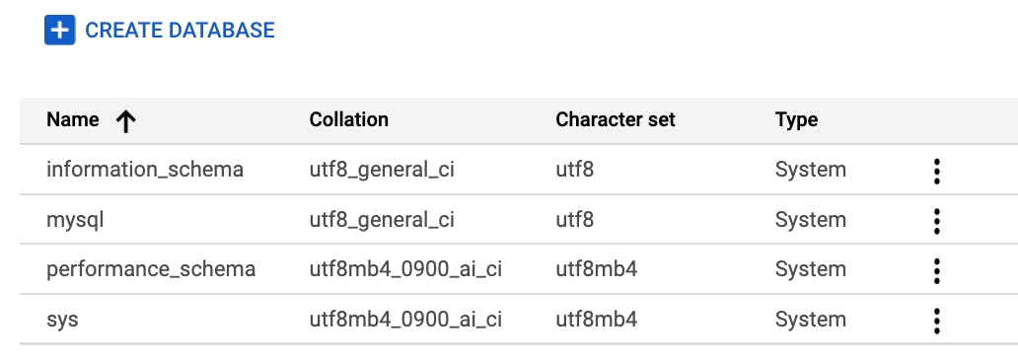Screen dimensions: 1018x364
Task: Select the sys database name
Action: (62, 321)
